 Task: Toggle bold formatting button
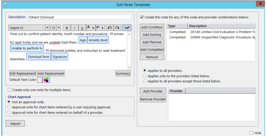67,28
